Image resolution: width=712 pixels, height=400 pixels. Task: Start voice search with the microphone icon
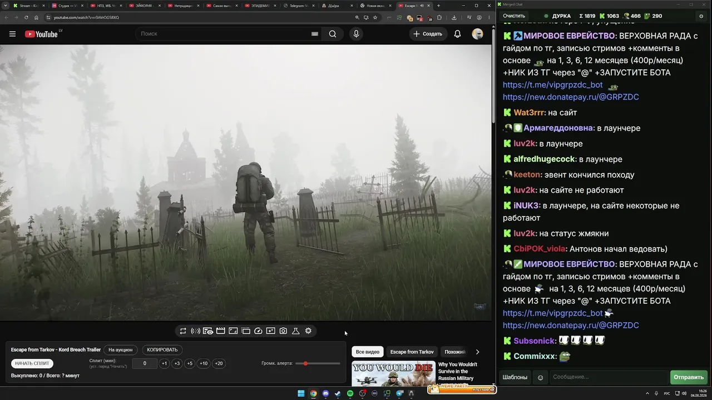click(356, 34)
